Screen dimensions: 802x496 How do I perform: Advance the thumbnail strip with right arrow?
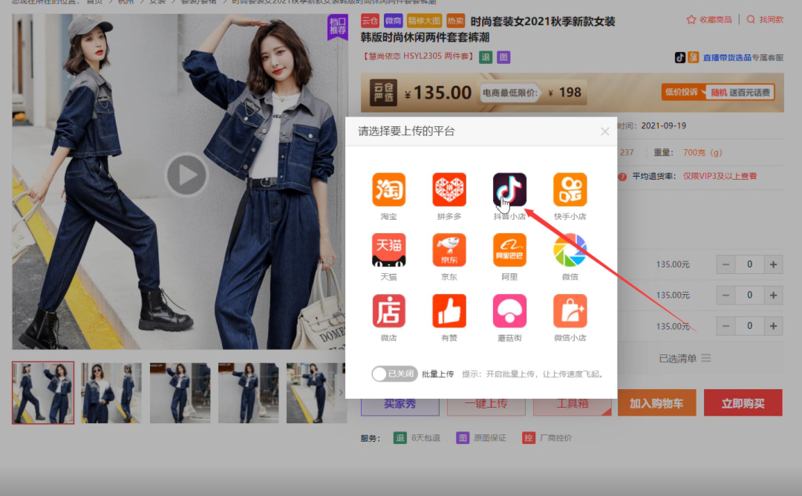[x=341, y=392]
